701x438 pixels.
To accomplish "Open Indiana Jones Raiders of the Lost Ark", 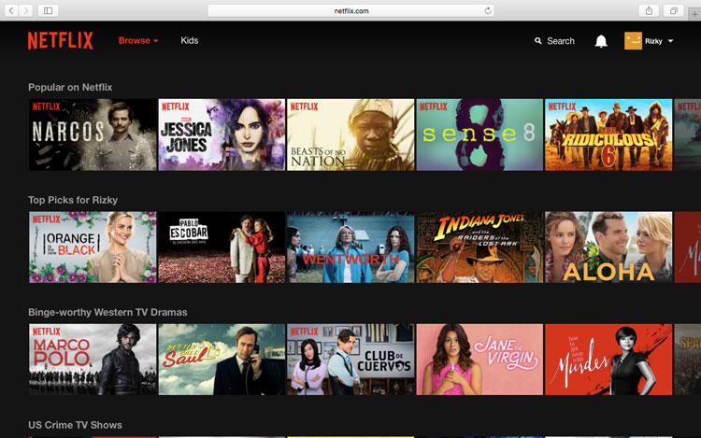I will coord(479,247).
